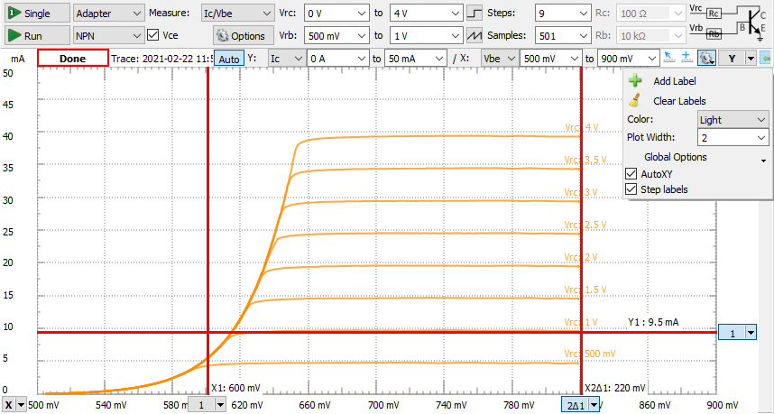Open the Measure Ic/Vbe dropdown
This screenshot has width=774, height=414.
237,14
